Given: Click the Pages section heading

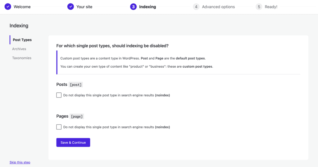Looking at the screenshot, I should [x=62, y=116].
